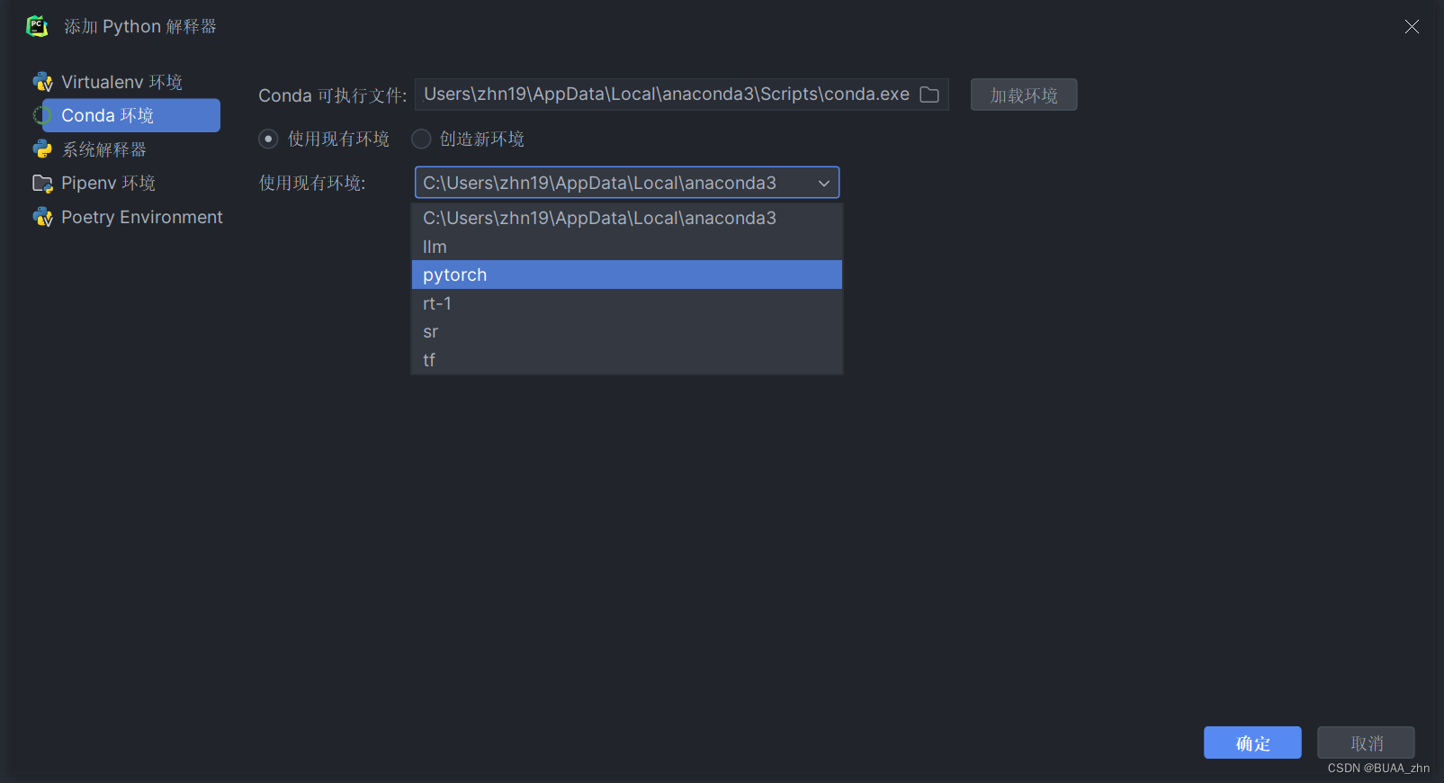
Task: Pick the pytorch environment from the list
Action: [x=627, y=274]
